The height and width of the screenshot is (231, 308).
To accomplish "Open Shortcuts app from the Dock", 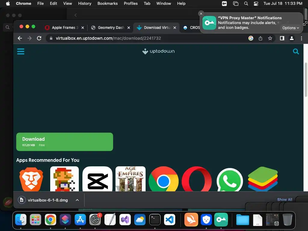I will (x=65, y=219).
